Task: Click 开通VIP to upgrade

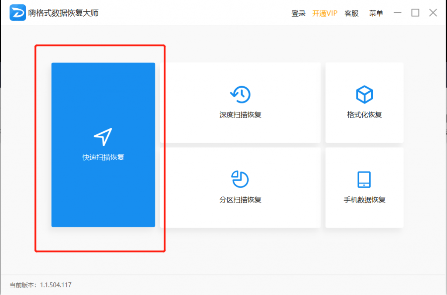Action: (325, 14)
